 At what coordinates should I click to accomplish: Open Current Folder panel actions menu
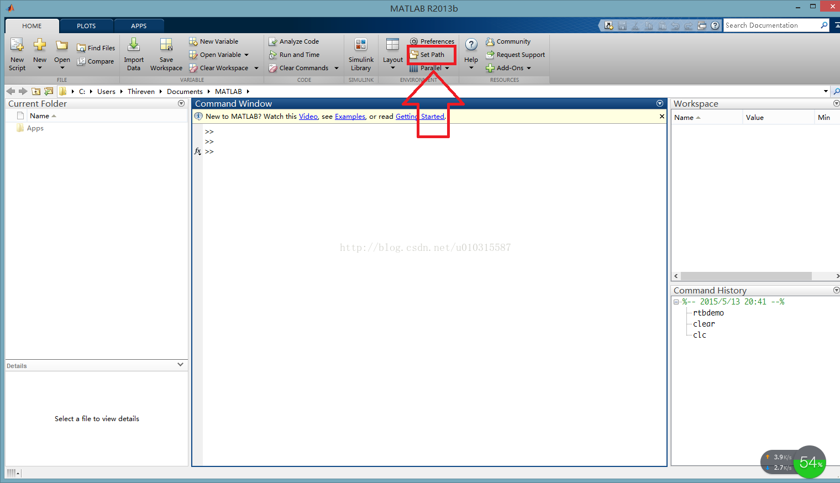[x=181, y=103]
